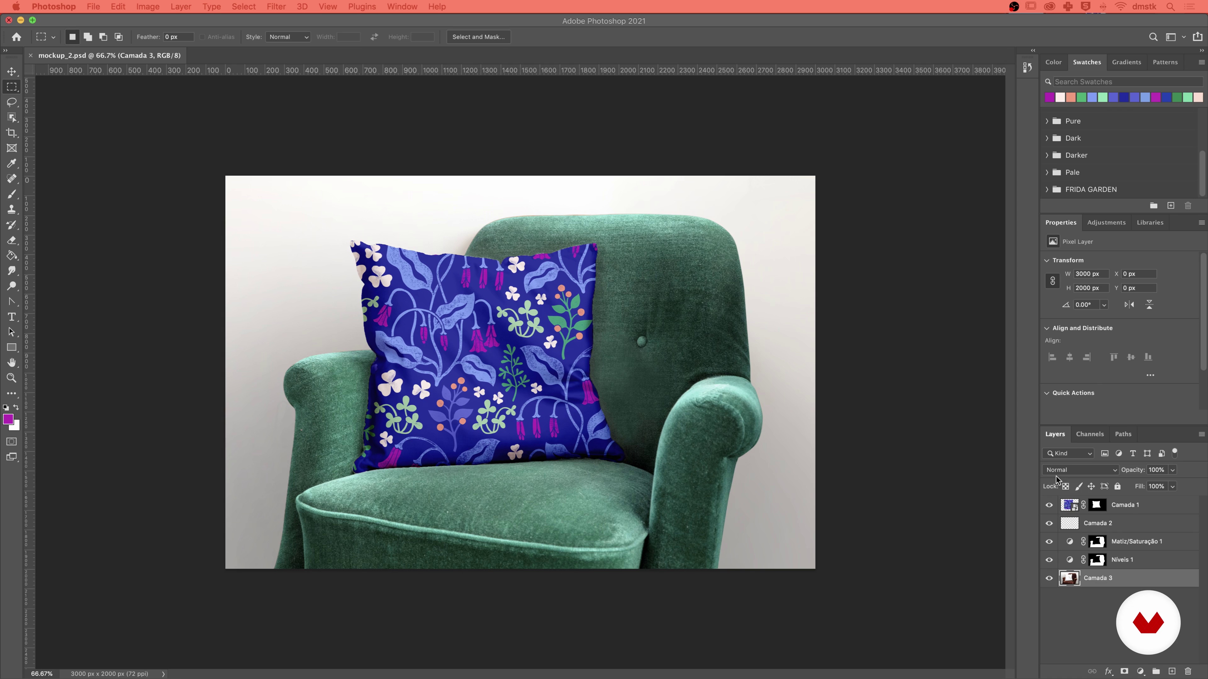This screenshot has width=1208, height=679.
Task: Open the Image menu
Action: 148,7
